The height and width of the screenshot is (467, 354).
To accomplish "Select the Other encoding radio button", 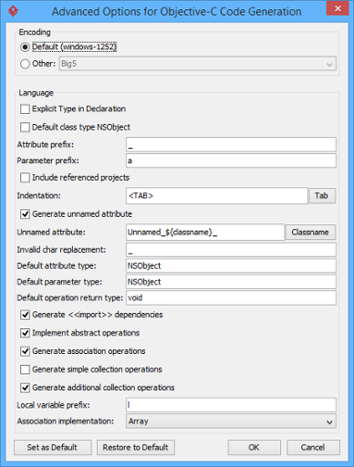I will point(25,64).
